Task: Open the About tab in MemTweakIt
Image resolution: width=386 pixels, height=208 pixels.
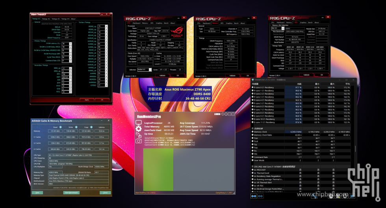Action: [73, 19]
